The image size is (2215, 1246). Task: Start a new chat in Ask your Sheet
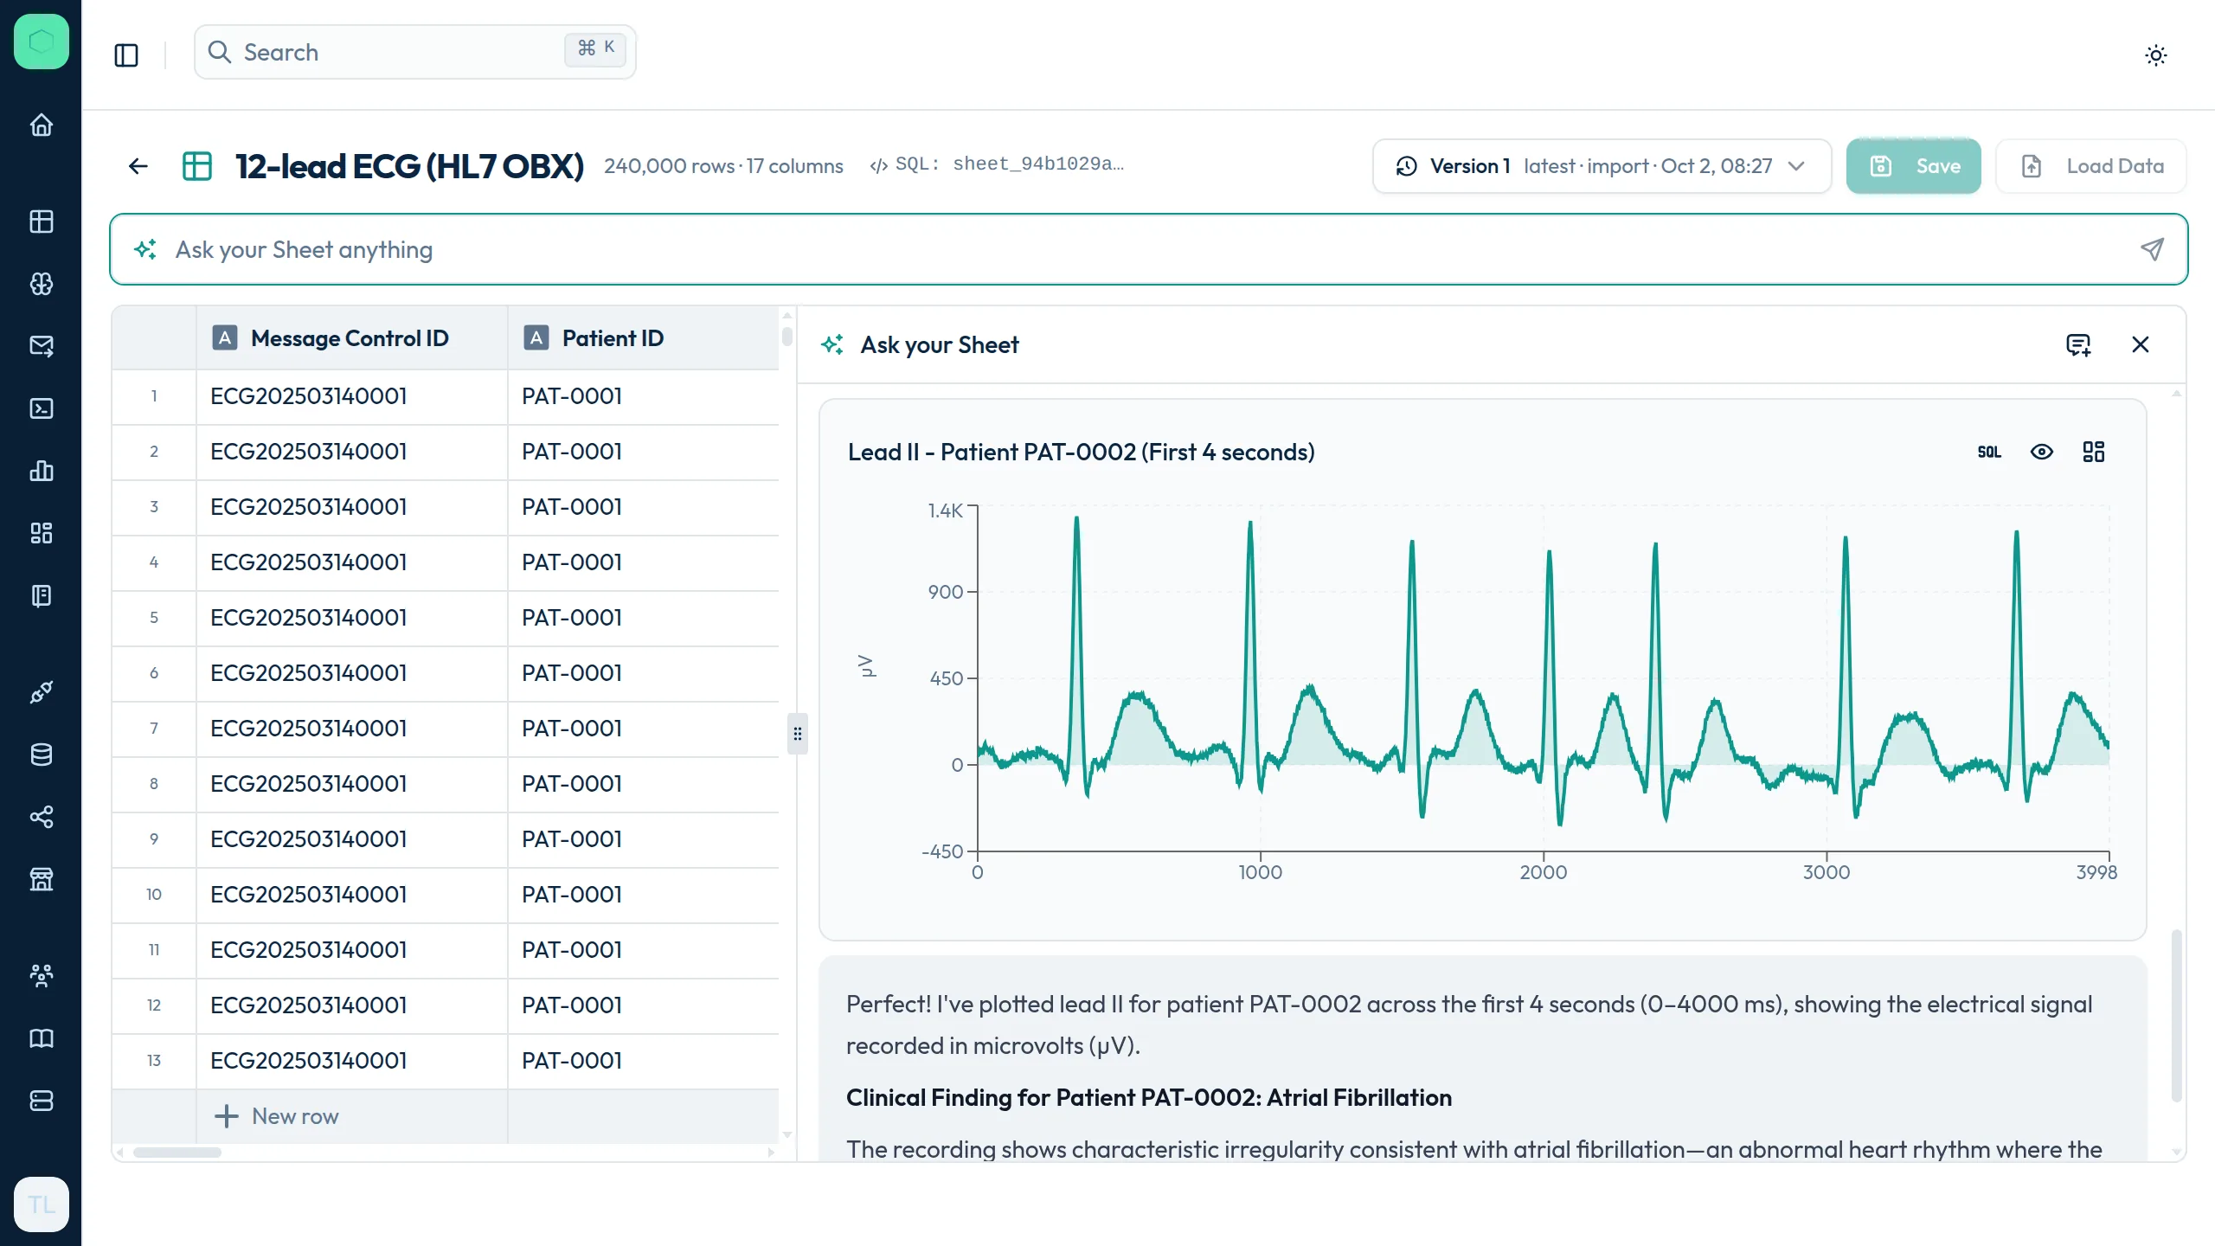2078,345
